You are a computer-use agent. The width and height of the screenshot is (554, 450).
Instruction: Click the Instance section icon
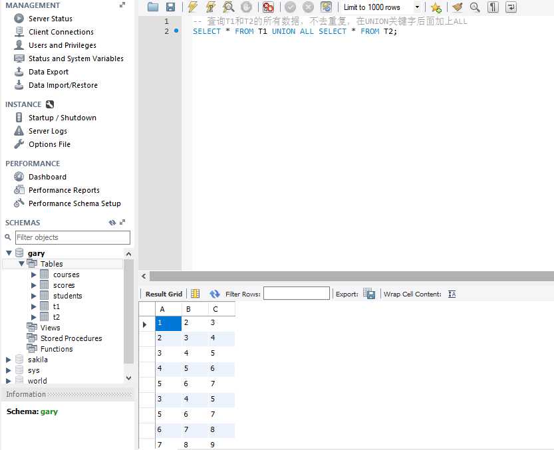(x=50, y=104)
